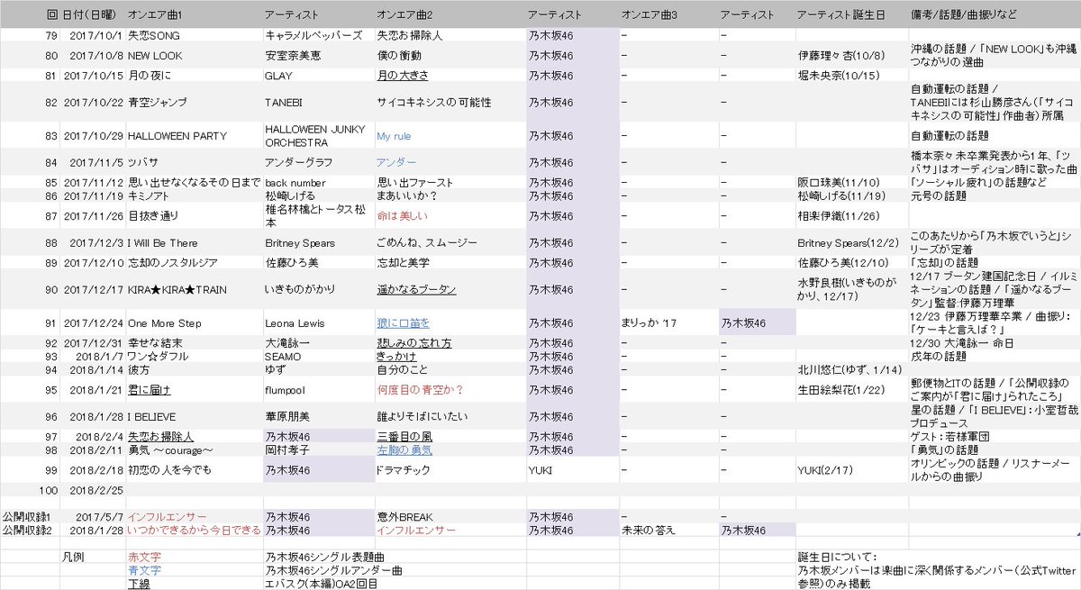Click the artist cell back number
This screenshot has height=590, width=1081.
pyautogui.click(x=295, y=182)
